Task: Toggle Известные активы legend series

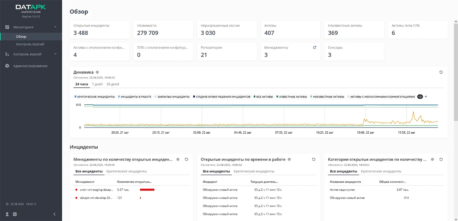Action: tap(293, 97)
